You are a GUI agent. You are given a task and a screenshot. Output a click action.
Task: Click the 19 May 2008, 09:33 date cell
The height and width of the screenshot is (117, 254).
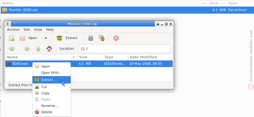[x=146, y=64]
